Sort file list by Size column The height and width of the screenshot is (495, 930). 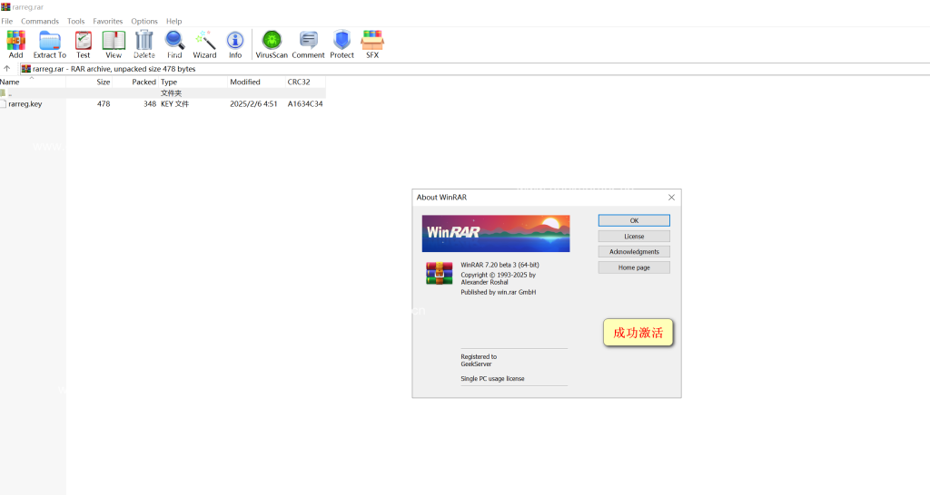[103, 82]
